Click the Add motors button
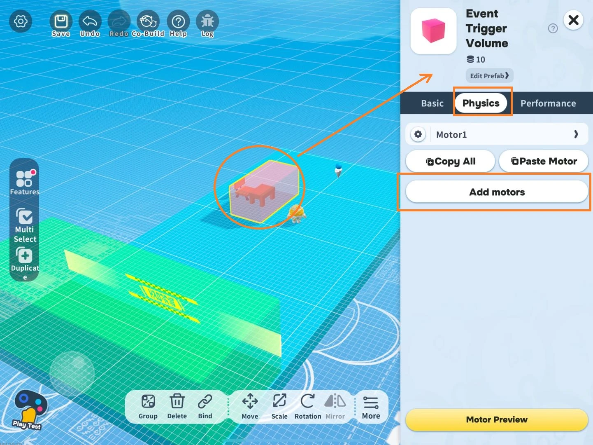The width and height of the screenshot is (593, 445). tap(497, 192)
